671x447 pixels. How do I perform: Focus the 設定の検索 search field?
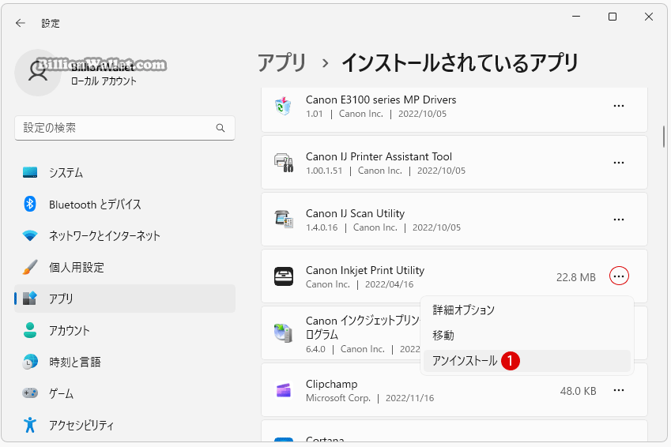point(125,128)
